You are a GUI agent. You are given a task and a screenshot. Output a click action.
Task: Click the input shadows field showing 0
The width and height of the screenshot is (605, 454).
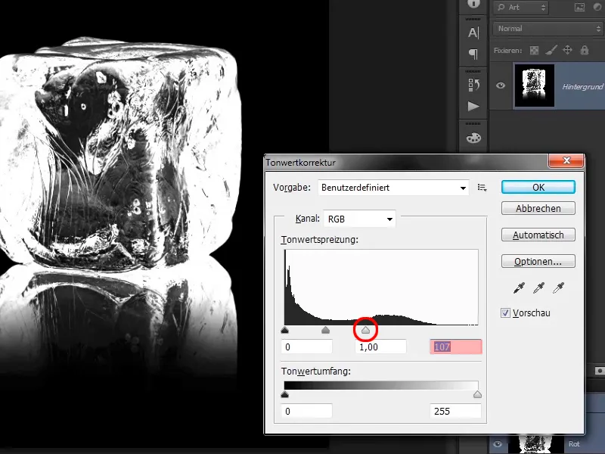pyautogui.click(x=307, y=347)
